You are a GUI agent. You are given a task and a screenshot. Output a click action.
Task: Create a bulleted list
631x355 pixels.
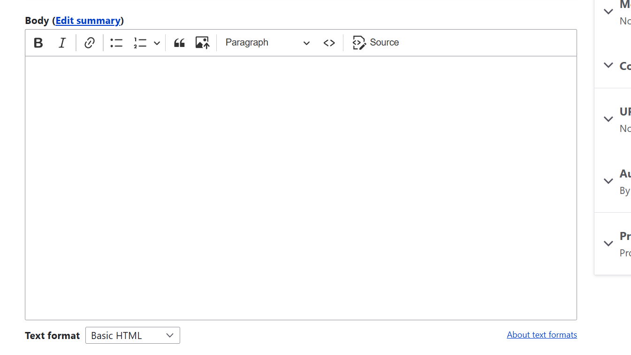116,42
